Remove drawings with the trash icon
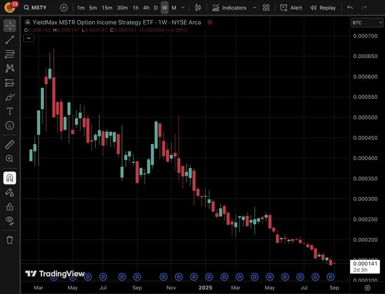 point(10,240)
